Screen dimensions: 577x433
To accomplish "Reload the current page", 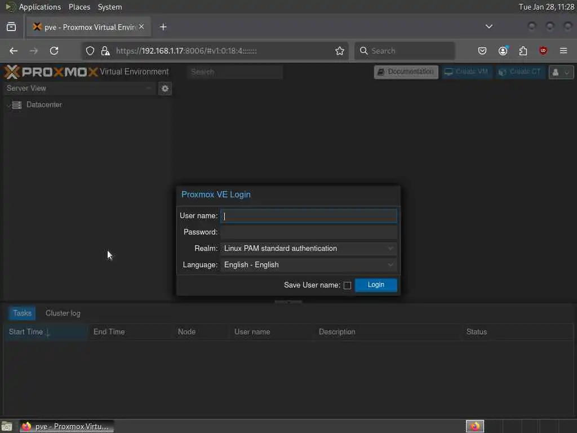I will tap(54, 51).
